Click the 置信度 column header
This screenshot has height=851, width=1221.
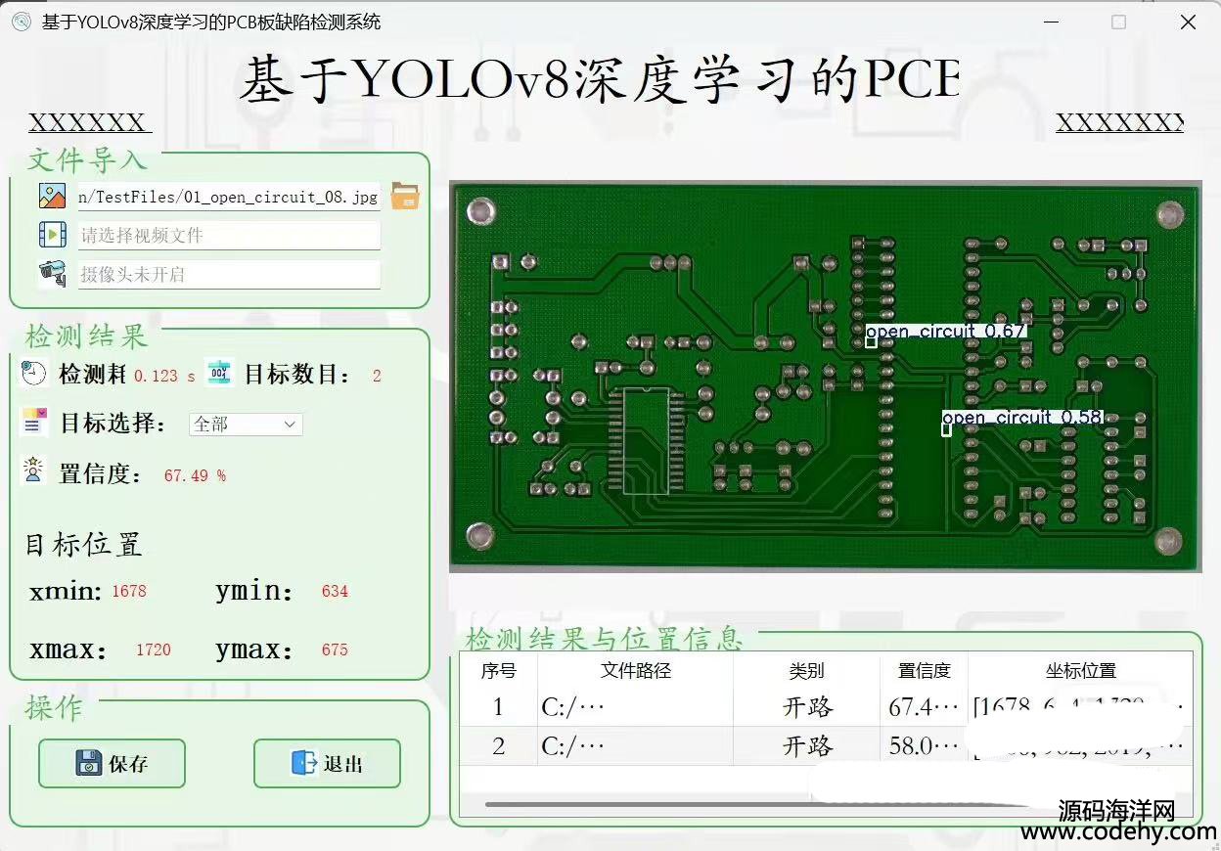pyautogui.click(x=925, y=671)
